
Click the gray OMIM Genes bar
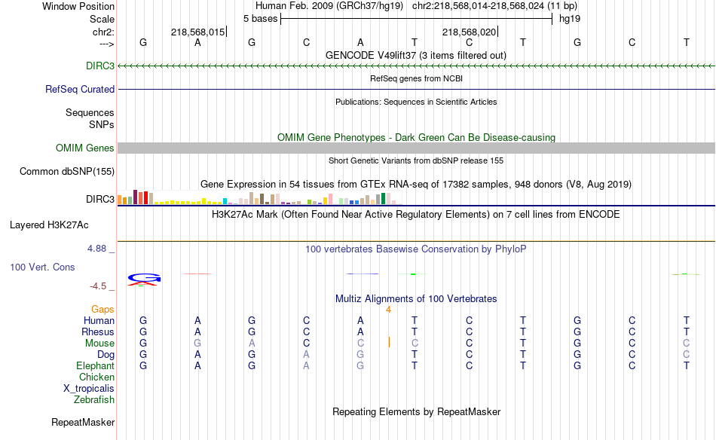pyautogui.click(x=416, y=148)
